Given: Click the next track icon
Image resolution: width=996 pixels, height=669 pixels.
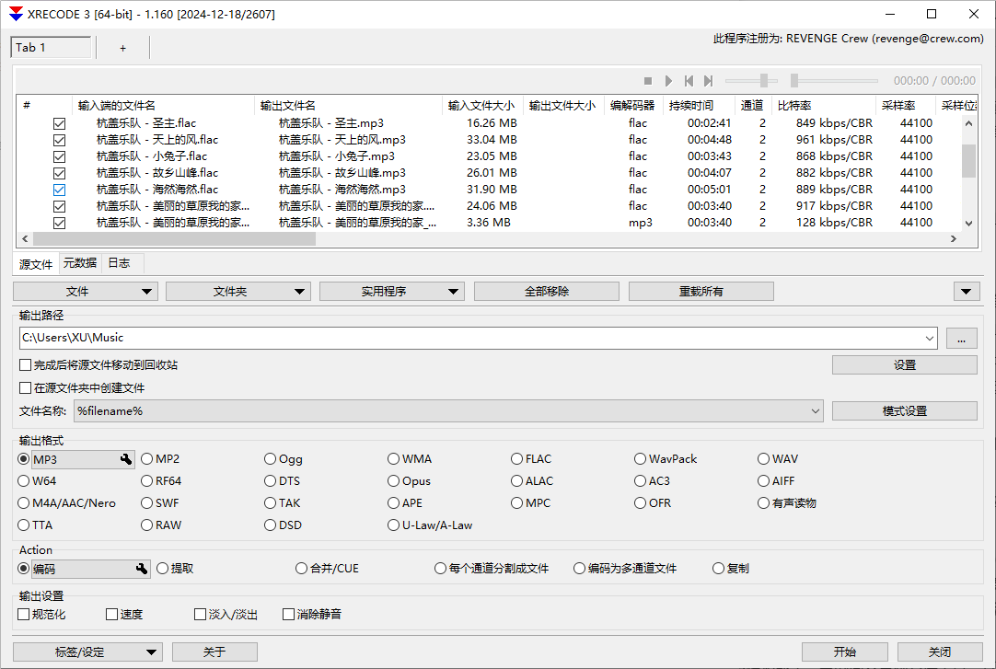Looking at the screenshot, I should [x=708, y=80].
